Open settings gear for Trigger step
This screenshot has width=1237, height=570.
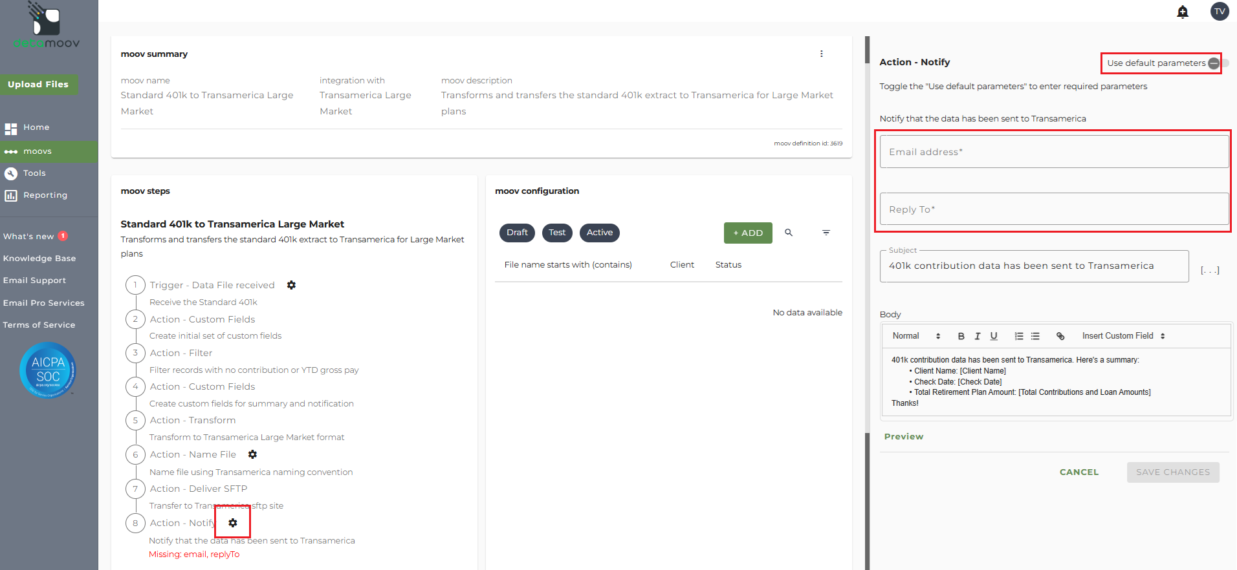point(292,285)
